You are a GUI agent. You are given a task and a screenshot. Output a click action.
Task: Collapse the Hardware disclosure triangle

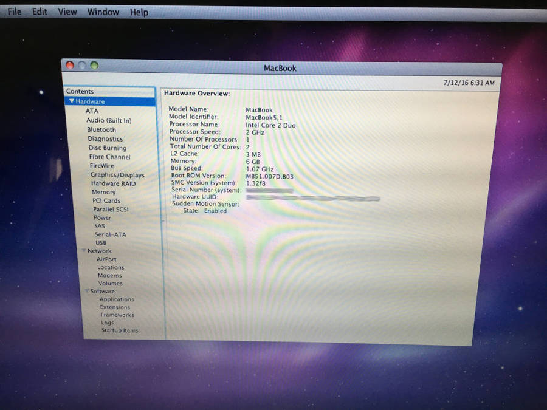(72, 102)
